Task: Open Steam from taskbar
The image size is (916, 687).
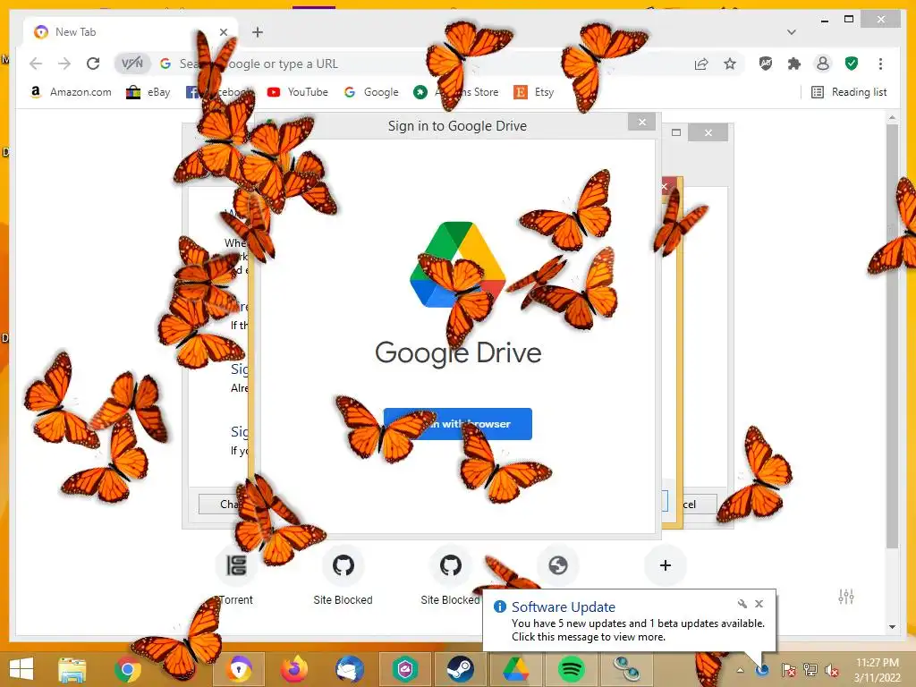Action: (x=461, y=669)
